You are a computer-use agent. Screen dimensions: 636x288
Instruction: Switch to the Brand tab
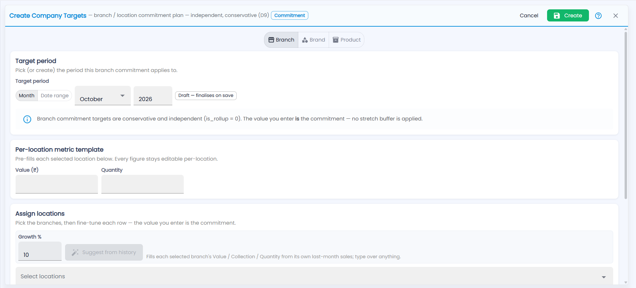pos(314,40)
